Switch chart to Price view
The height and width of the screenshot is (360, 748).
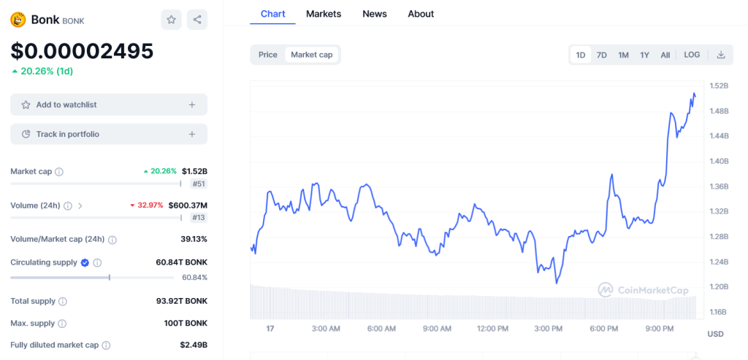point(267,55)
